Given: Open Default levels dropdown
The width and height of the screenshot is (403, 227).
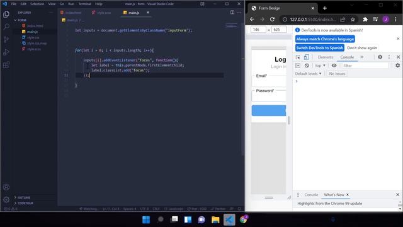Looking at the screenshot, I should (x=308, y=74).
